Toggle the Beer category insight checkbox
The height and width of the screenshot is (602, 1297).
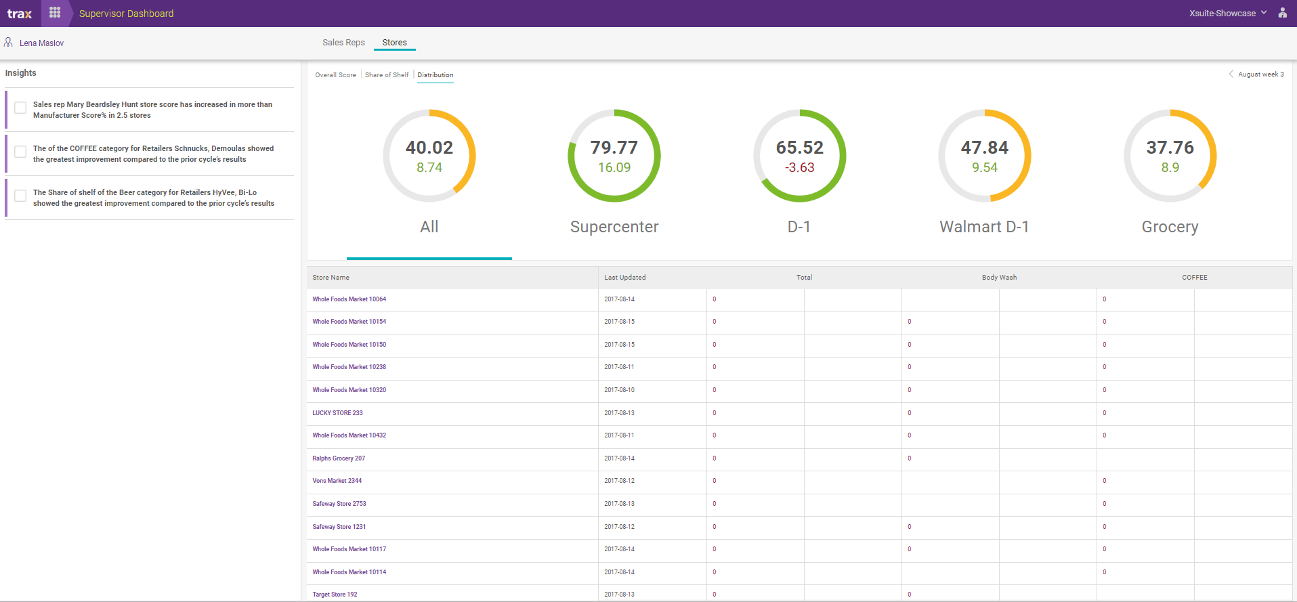coord(20,196)
